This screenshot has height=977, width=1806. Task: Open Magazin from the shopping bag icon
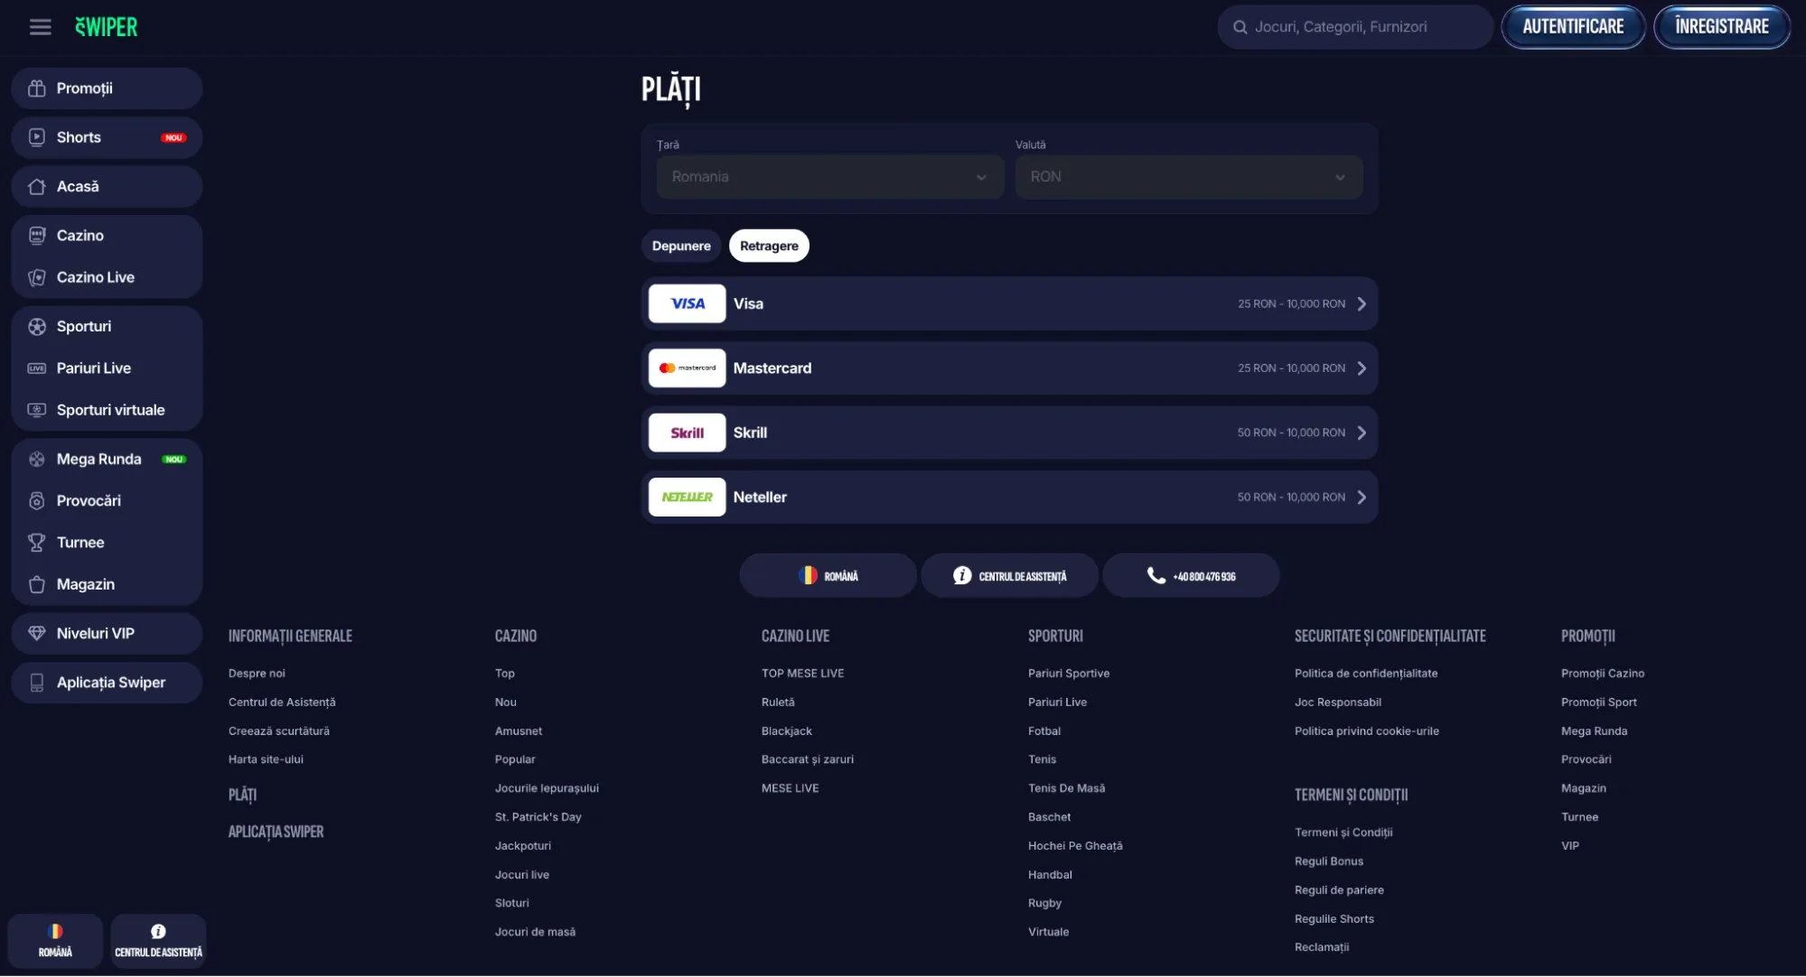tap(37, 584)
